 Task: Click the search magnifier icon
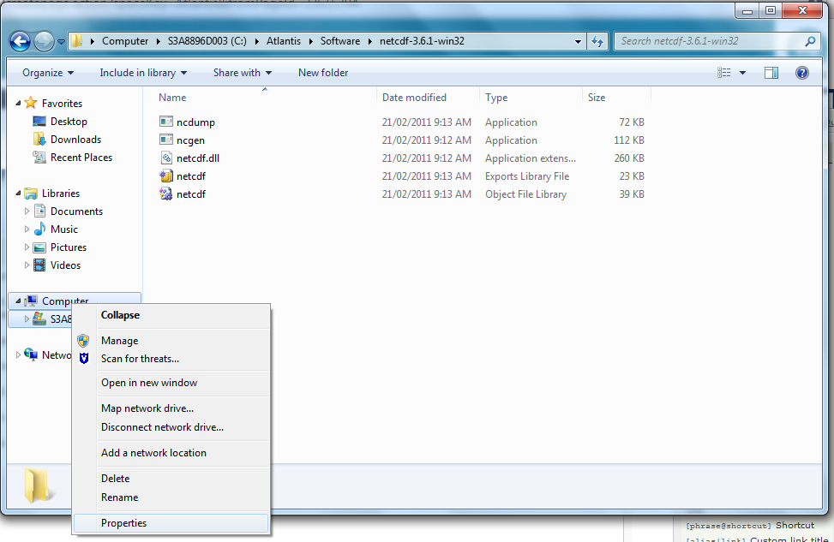(x=810, y=41)
